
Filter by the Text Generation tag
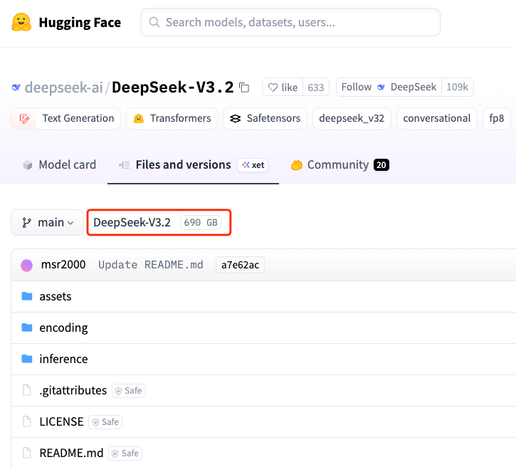tap(65, 118)
